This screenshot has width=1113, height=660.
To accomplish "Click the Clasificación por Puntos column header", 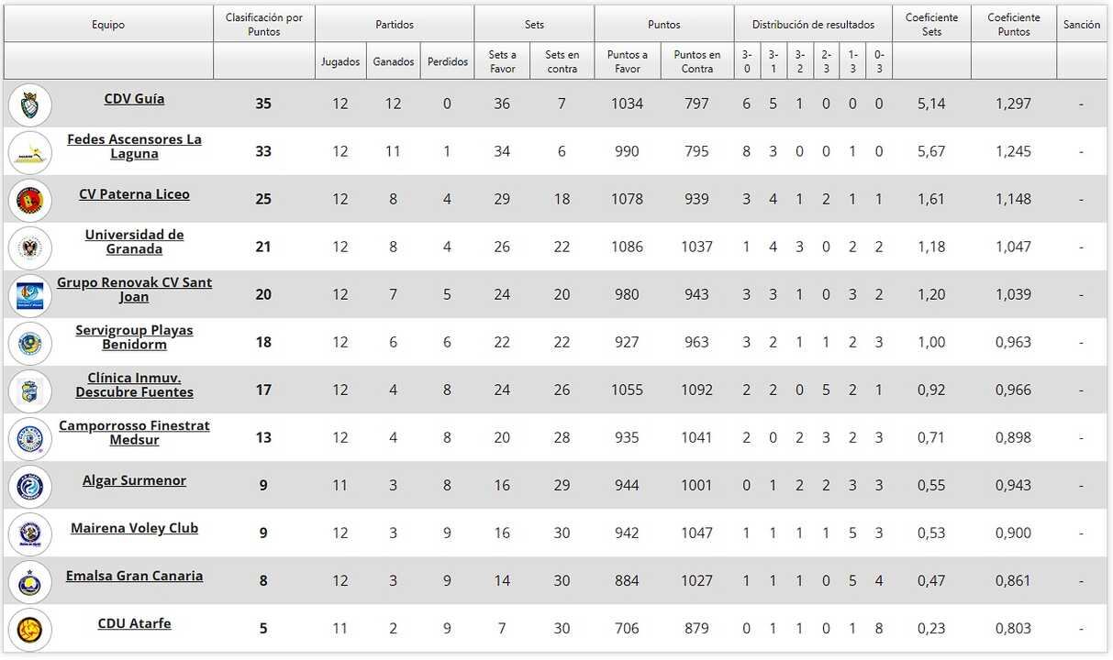I will [x=263, y=25].
